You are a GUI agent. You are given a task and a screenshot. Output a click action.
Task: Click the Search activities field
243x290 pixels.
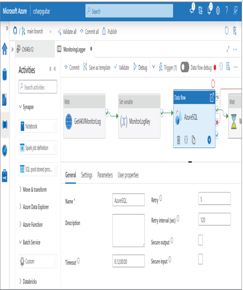(x=38, y=87)
